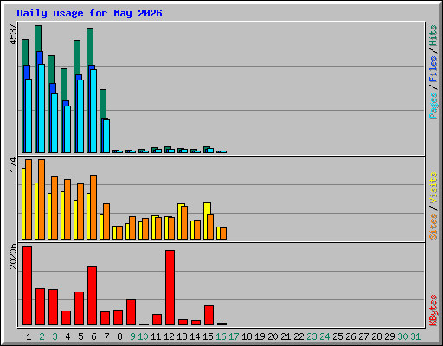Click day 15 on the x-axis
Screen dimensions: 443x346
pos(208,336)
